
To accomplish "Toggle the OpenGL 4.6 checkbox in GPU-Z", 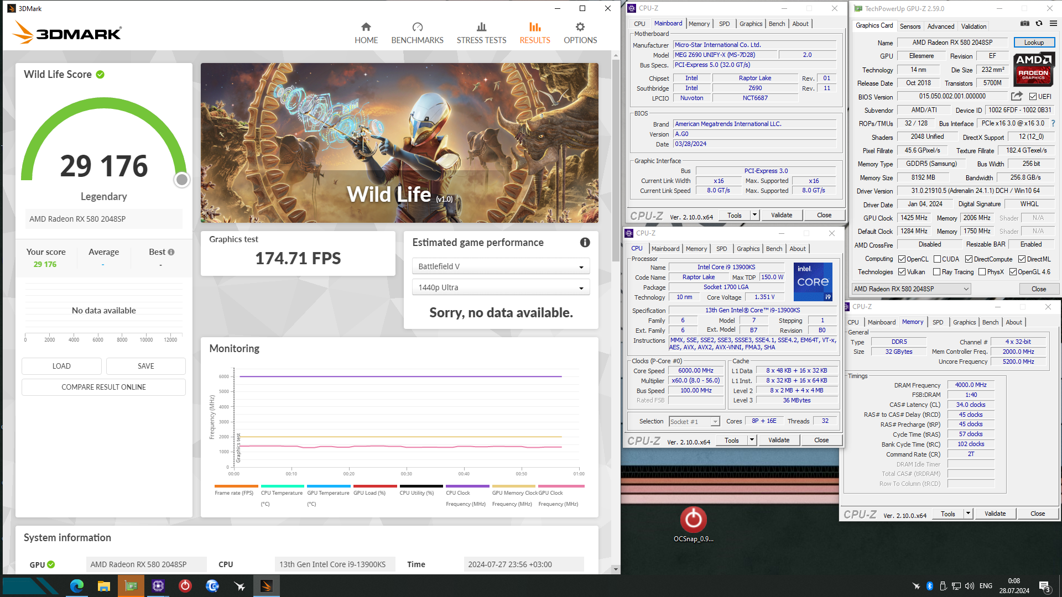I will click(x=1013, y=272).
